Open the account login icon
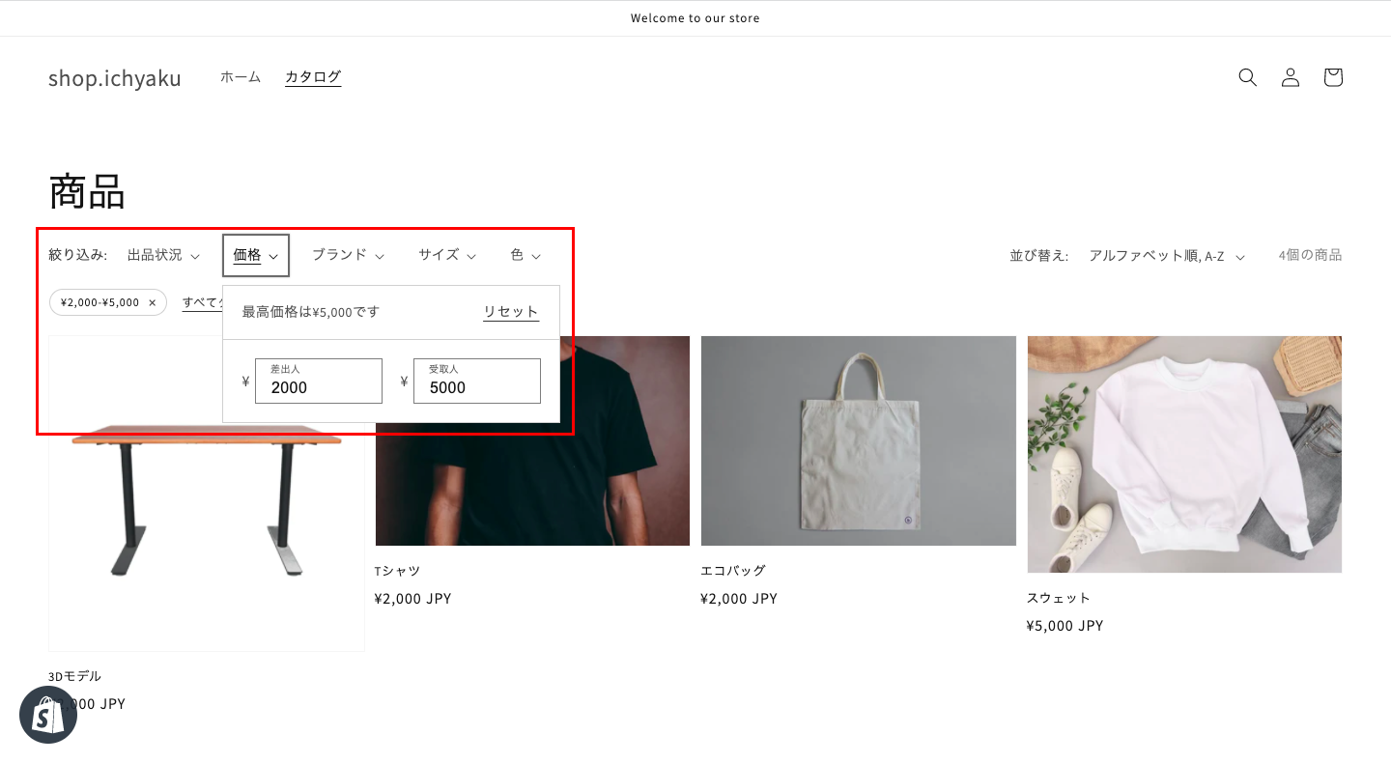The width and height of the screenshot is (1391, 763). pyautogui.click(x=1291, y=77)
